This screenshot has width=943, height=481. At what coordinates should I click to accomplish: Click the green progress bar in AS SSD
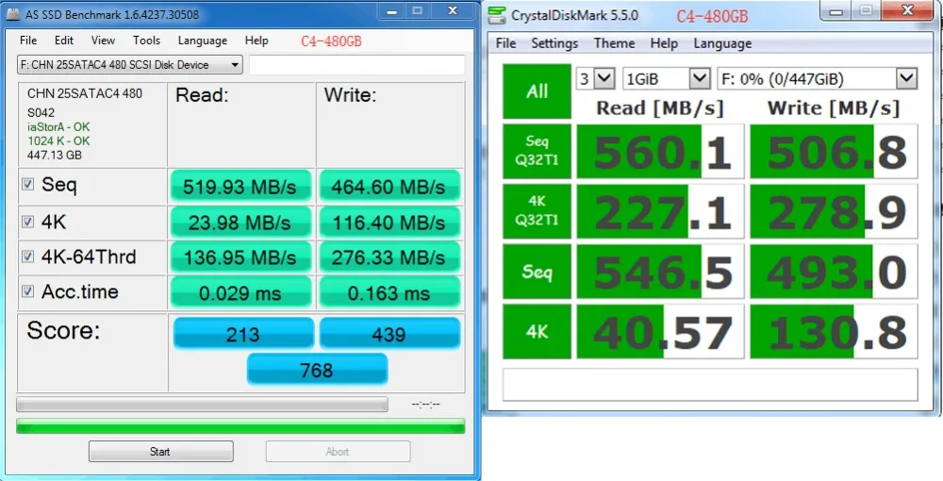(240, 426)
